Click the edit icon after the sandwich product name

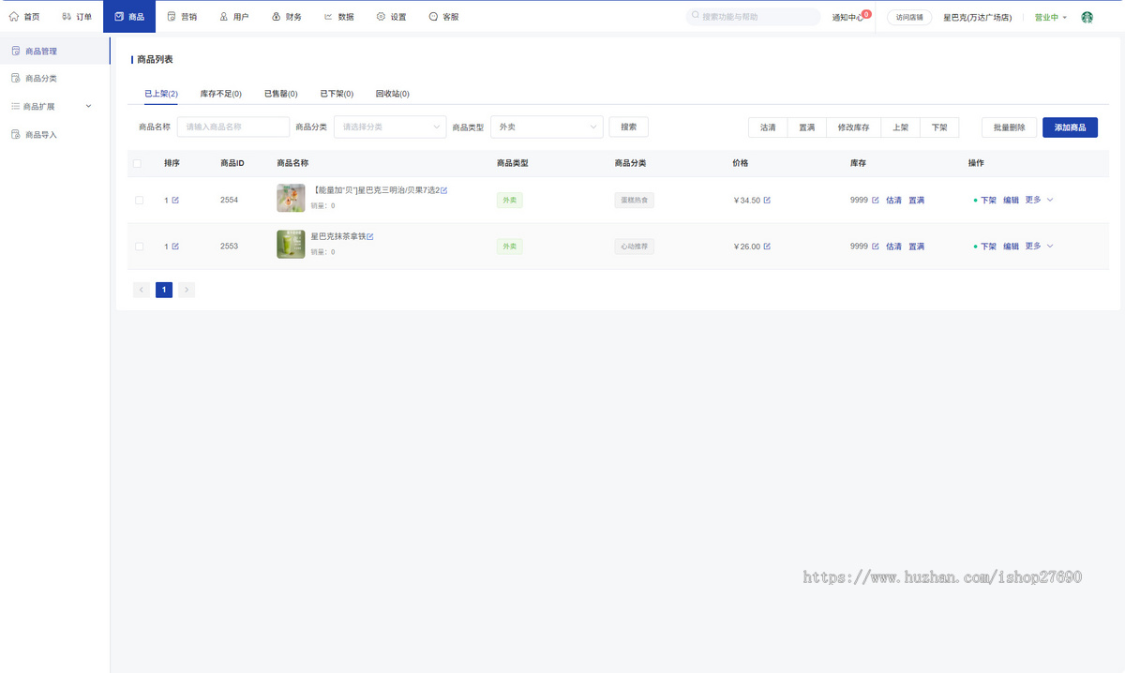[444, 190]
